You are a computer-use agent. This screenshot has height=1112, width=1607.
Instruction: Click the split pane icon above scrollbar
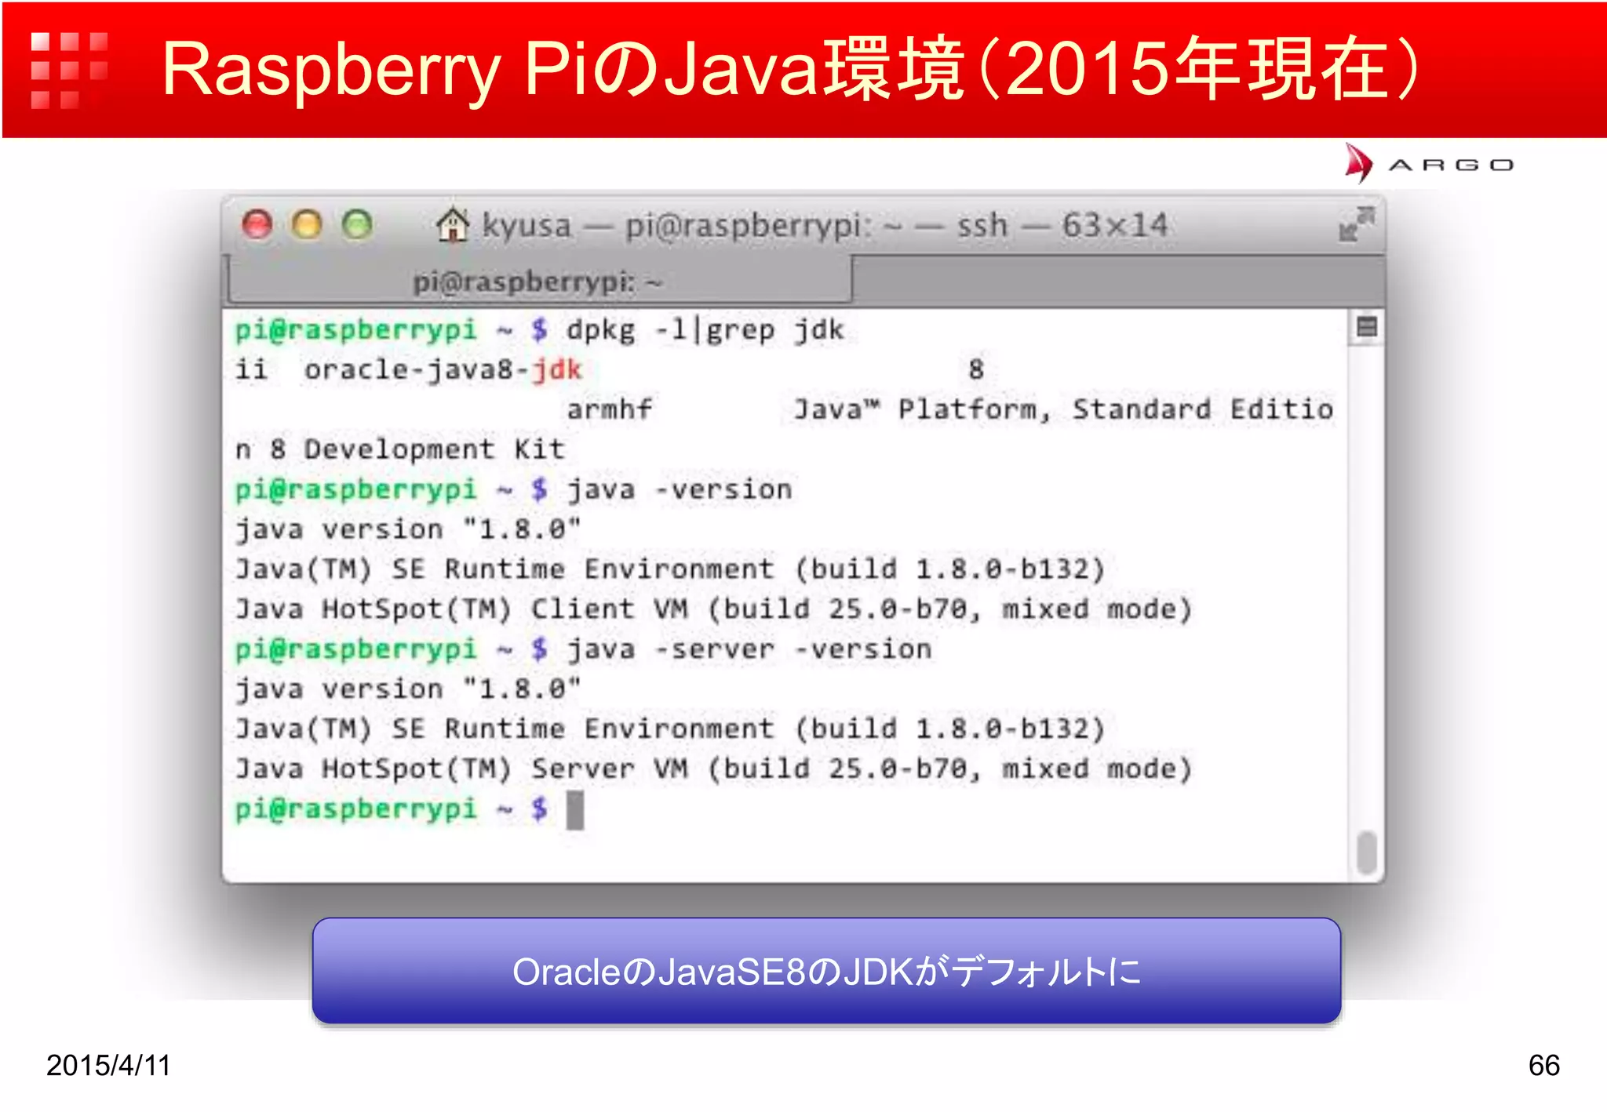point(1366,327)
